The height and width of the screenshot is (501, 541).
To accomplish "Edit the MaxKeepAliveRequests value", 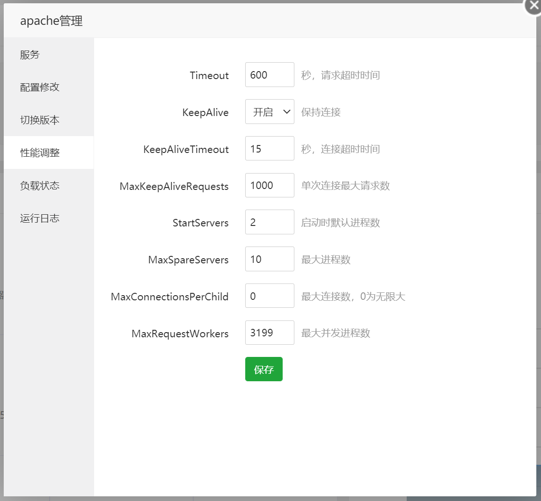I will tap(270, 186).
